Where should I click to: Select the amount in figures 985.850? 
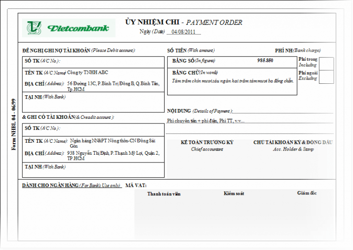(x=265, y=61)
